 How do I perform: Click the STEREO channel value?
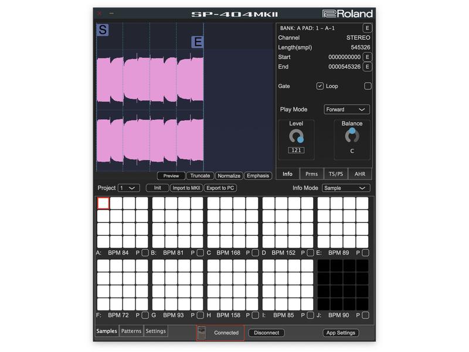pos(358,38)
